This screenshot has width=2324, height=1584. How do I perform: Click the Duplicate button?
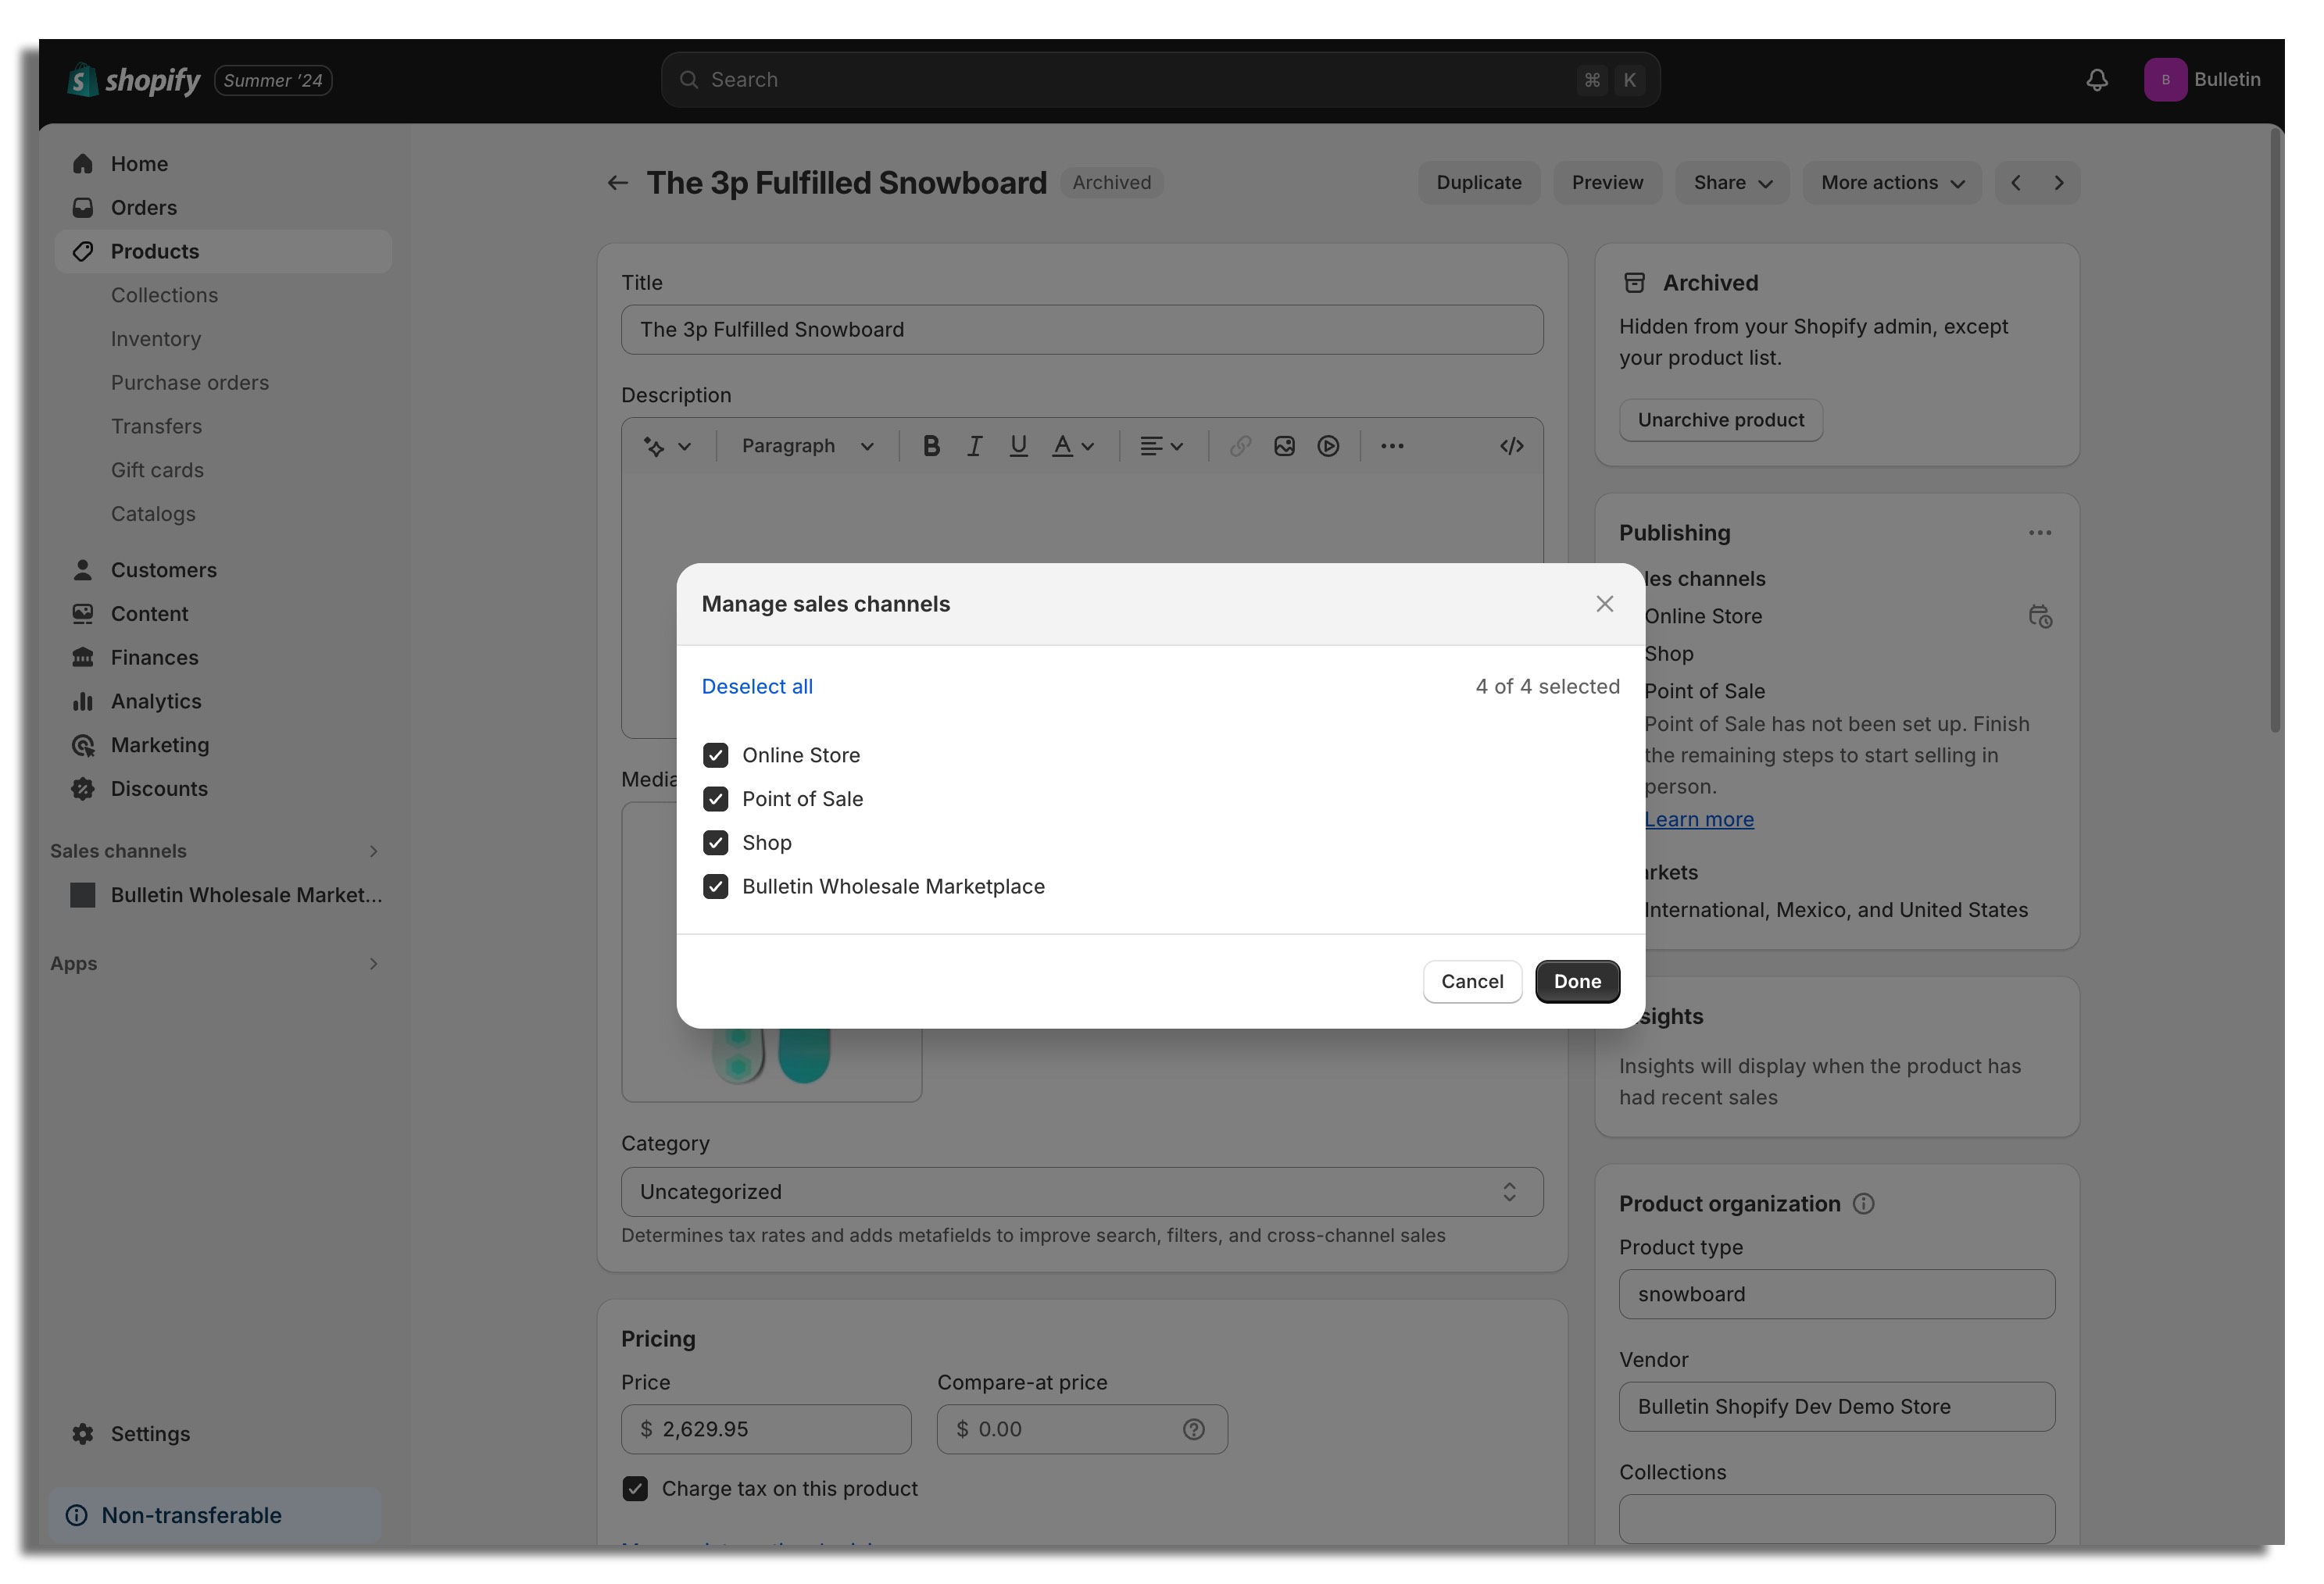[x=1478, y=183]
